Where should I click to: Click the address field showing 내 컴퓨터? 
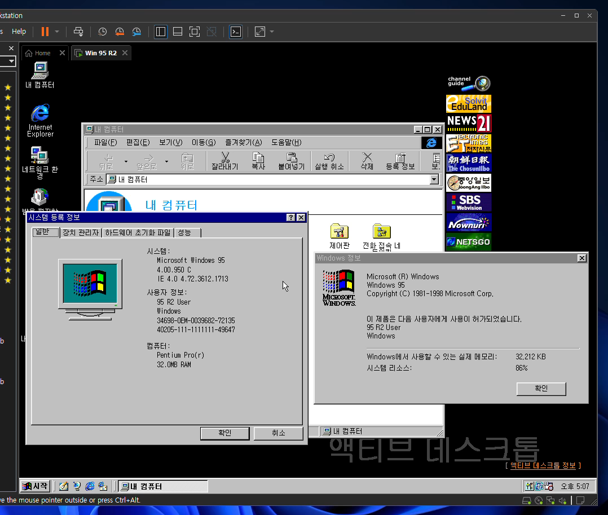coord(268,179)
